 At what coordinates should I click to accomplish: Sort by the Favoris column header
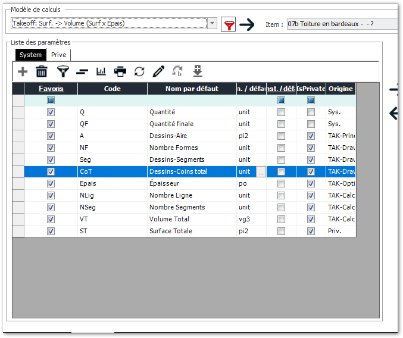pyautogui.click(x=51, y=89)
